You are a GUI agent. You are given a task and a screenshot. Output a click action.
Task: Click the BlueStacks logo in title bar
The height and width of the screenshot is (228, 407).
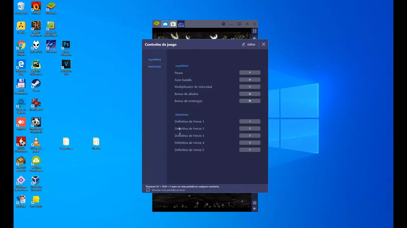[x=156, y=24]
